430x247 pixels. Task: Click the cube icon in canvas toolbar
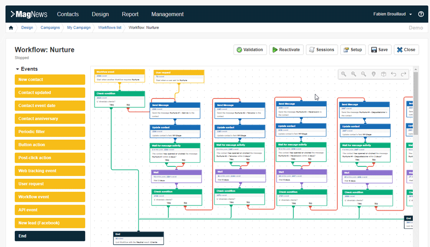pyautogui.click(x=384, y=74)
